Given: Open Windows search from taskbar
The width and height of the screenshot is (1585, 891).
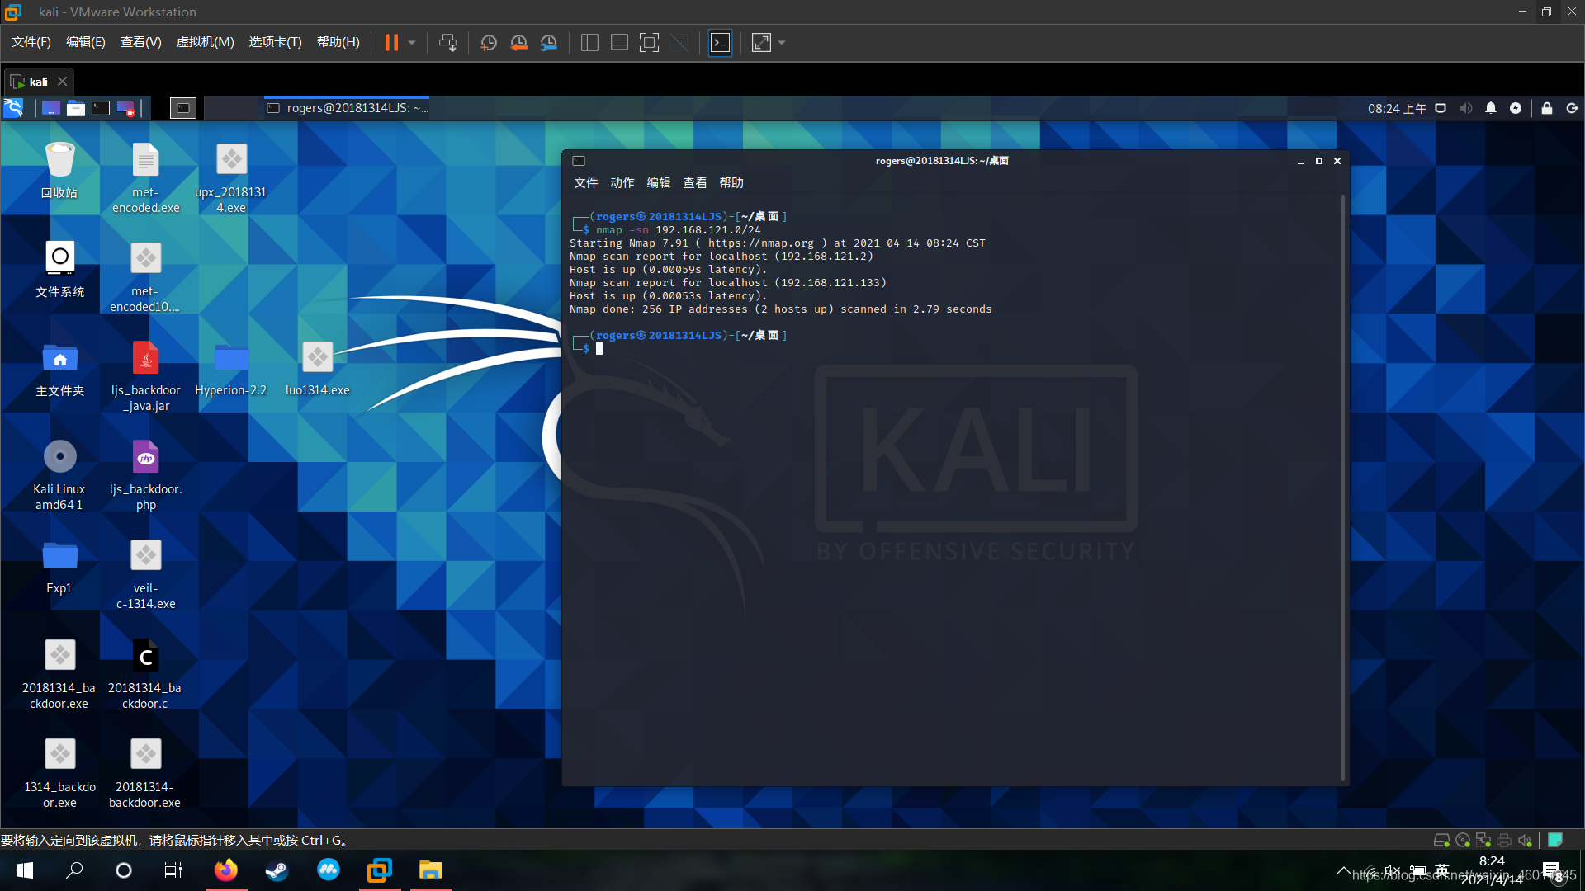Looking at the screenshot, I should tap(74, 870).
